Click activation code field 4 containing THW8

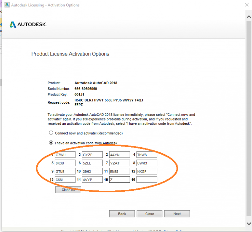[x=147, y=155]
